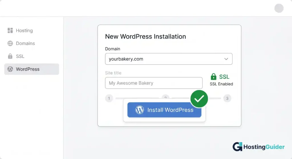Click the sidebar SSL padlock icon
The width and height of the screenshot is (292, 159).
point(10,56)
